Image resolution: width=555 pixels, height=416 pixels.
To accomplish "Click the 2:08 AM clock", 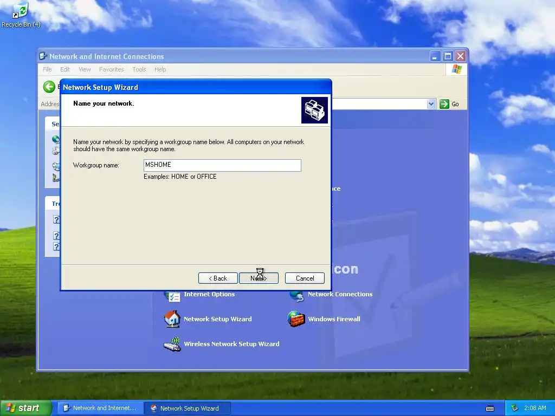I will (535, 408).
